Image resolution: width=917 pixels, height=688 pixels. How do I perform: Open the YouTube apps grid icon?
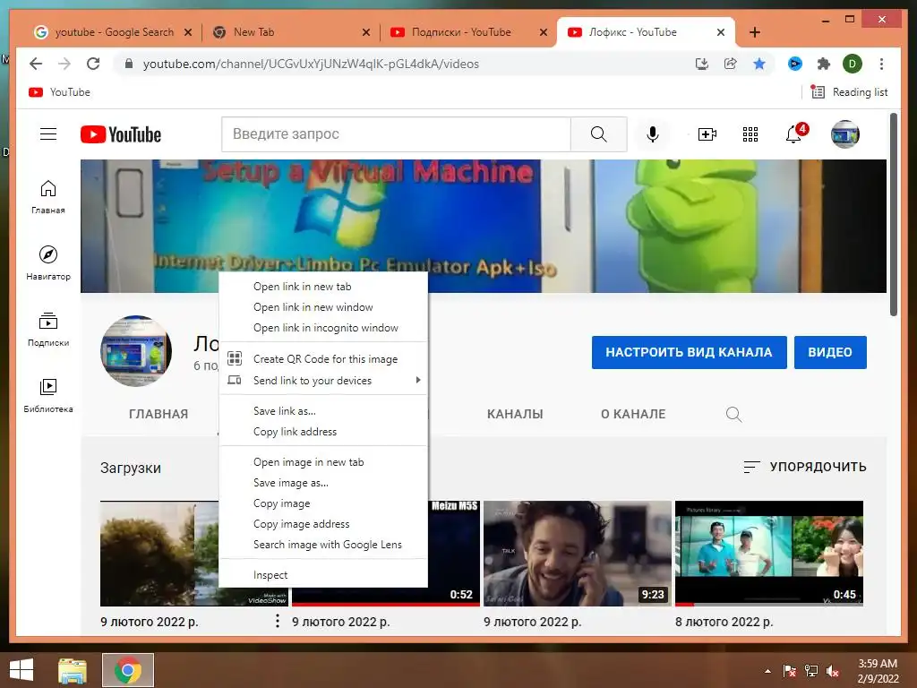coord(750,134)
